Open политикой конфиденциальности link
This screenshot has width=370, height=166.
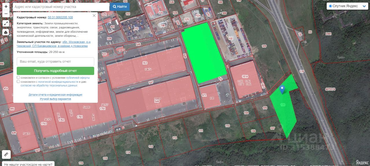(58, 82)
